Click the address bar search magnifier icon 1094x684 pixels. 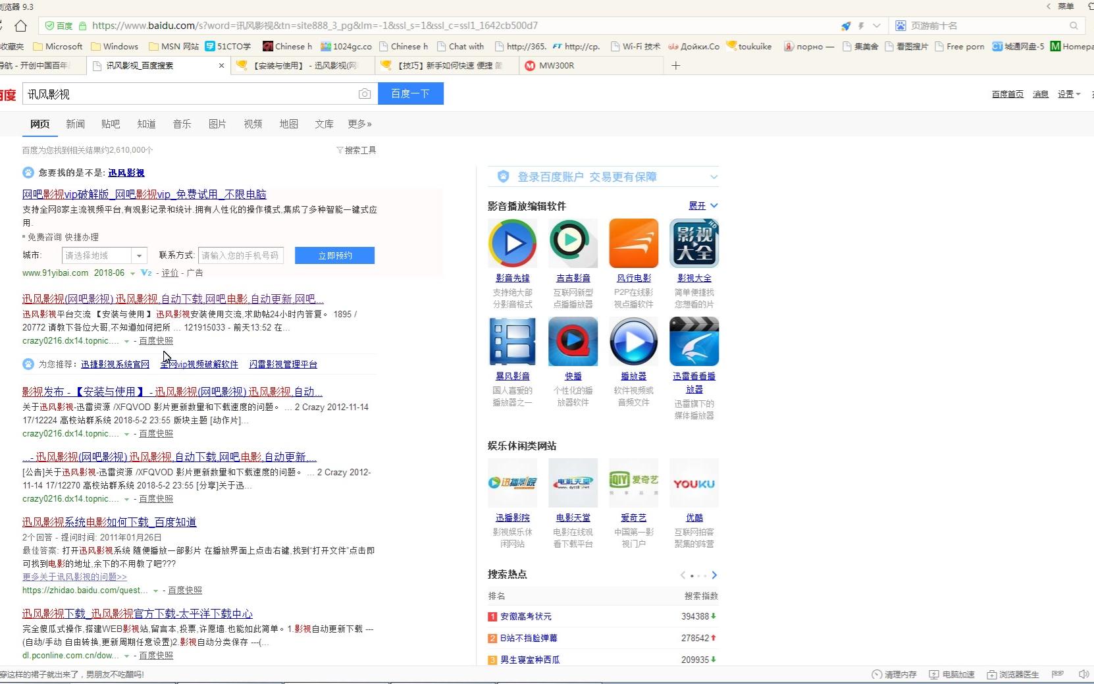point(1074,26)
